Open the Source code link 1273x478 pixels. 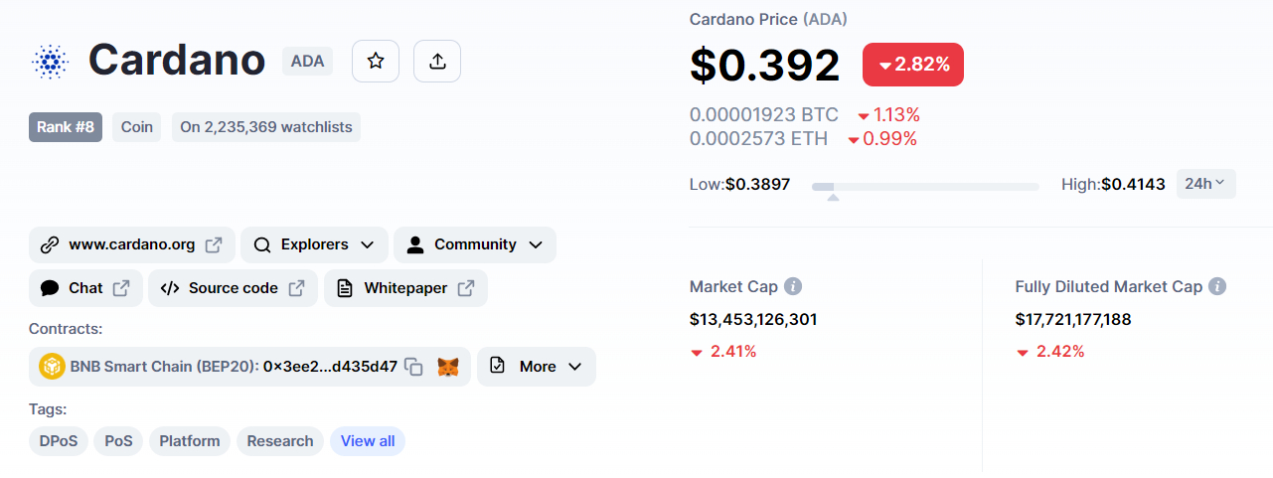click(233, 288)
